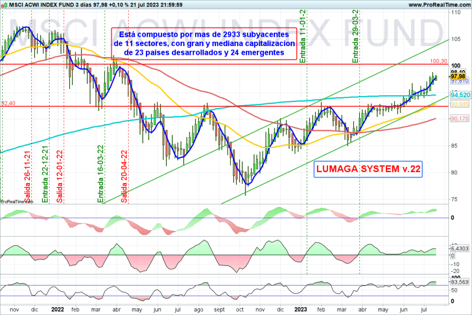Select the Salida 26-11-21 marker label
Screen dimensions: 472x315
[x=27, y=177]
